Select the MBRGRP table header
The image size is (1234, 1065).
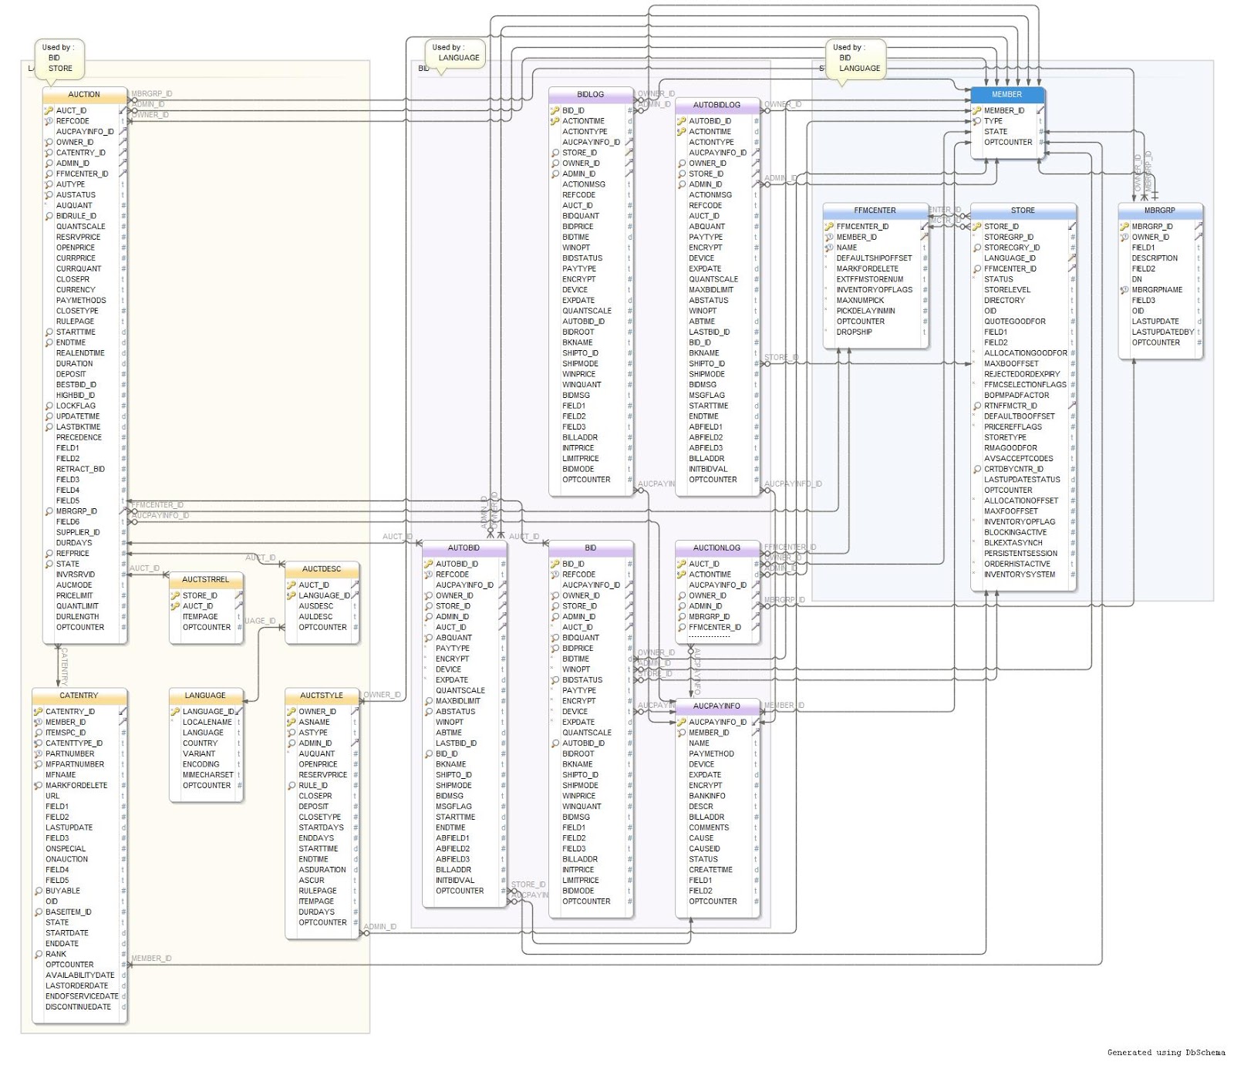1160,211
